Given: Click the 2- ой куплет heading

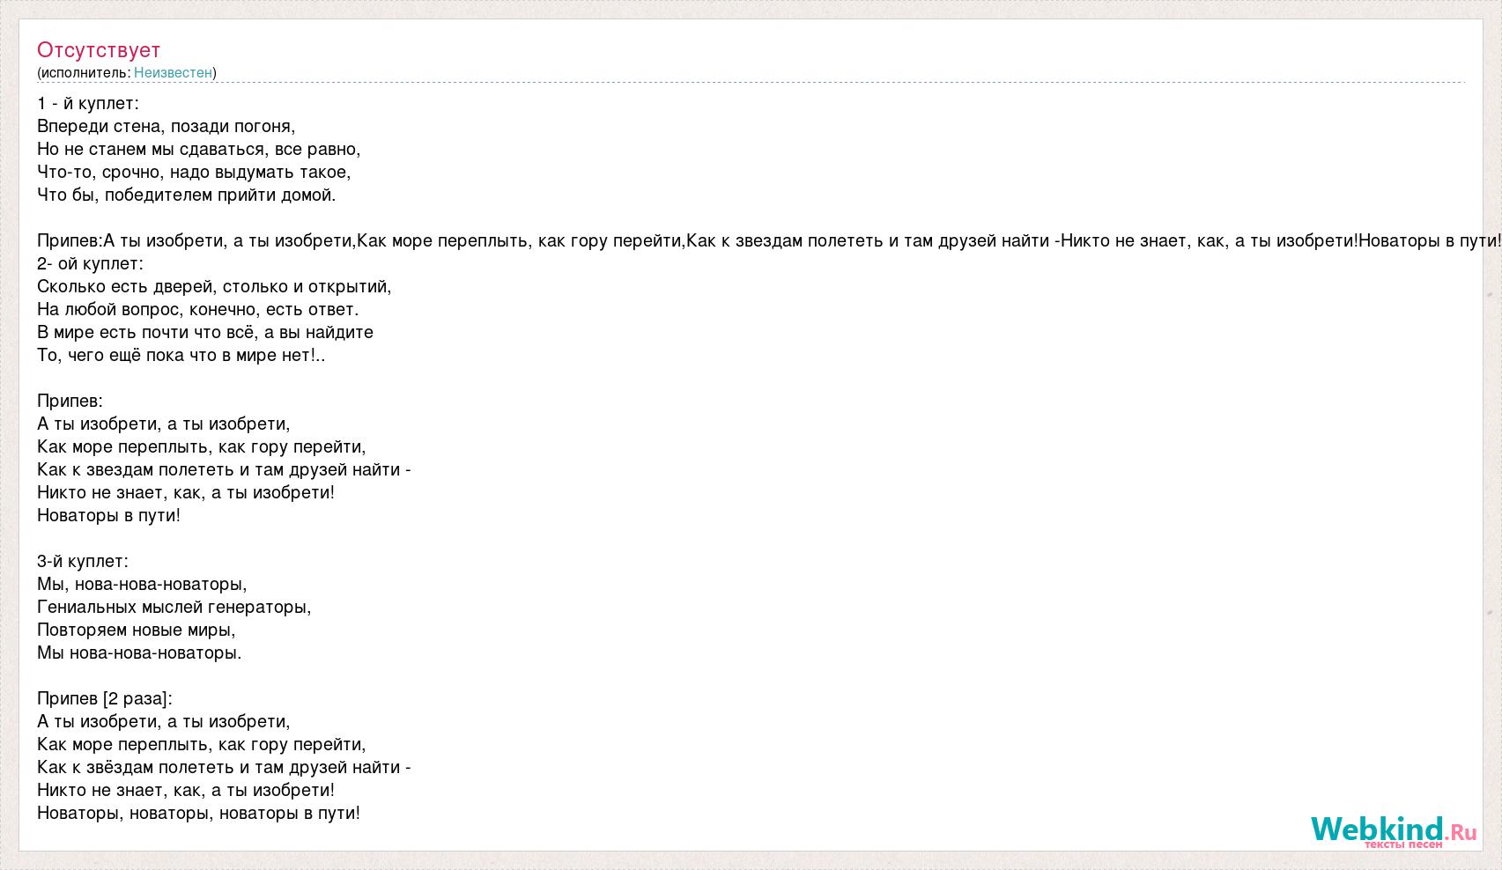Looking at the screenshot, I should pos(90,263).
